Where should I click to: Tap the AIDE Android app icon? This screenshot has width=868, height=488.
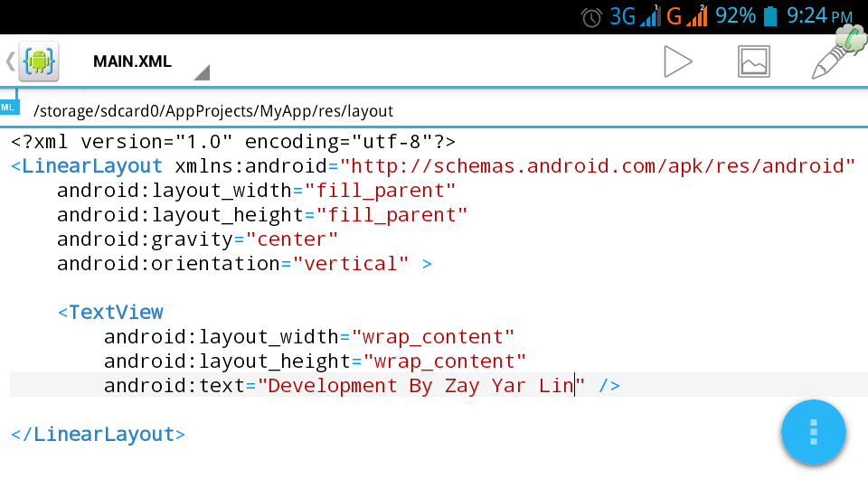tap(39, 61)
